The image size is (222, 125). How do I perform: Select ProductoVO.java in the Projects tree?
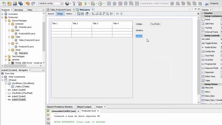[x=26, y=47]
